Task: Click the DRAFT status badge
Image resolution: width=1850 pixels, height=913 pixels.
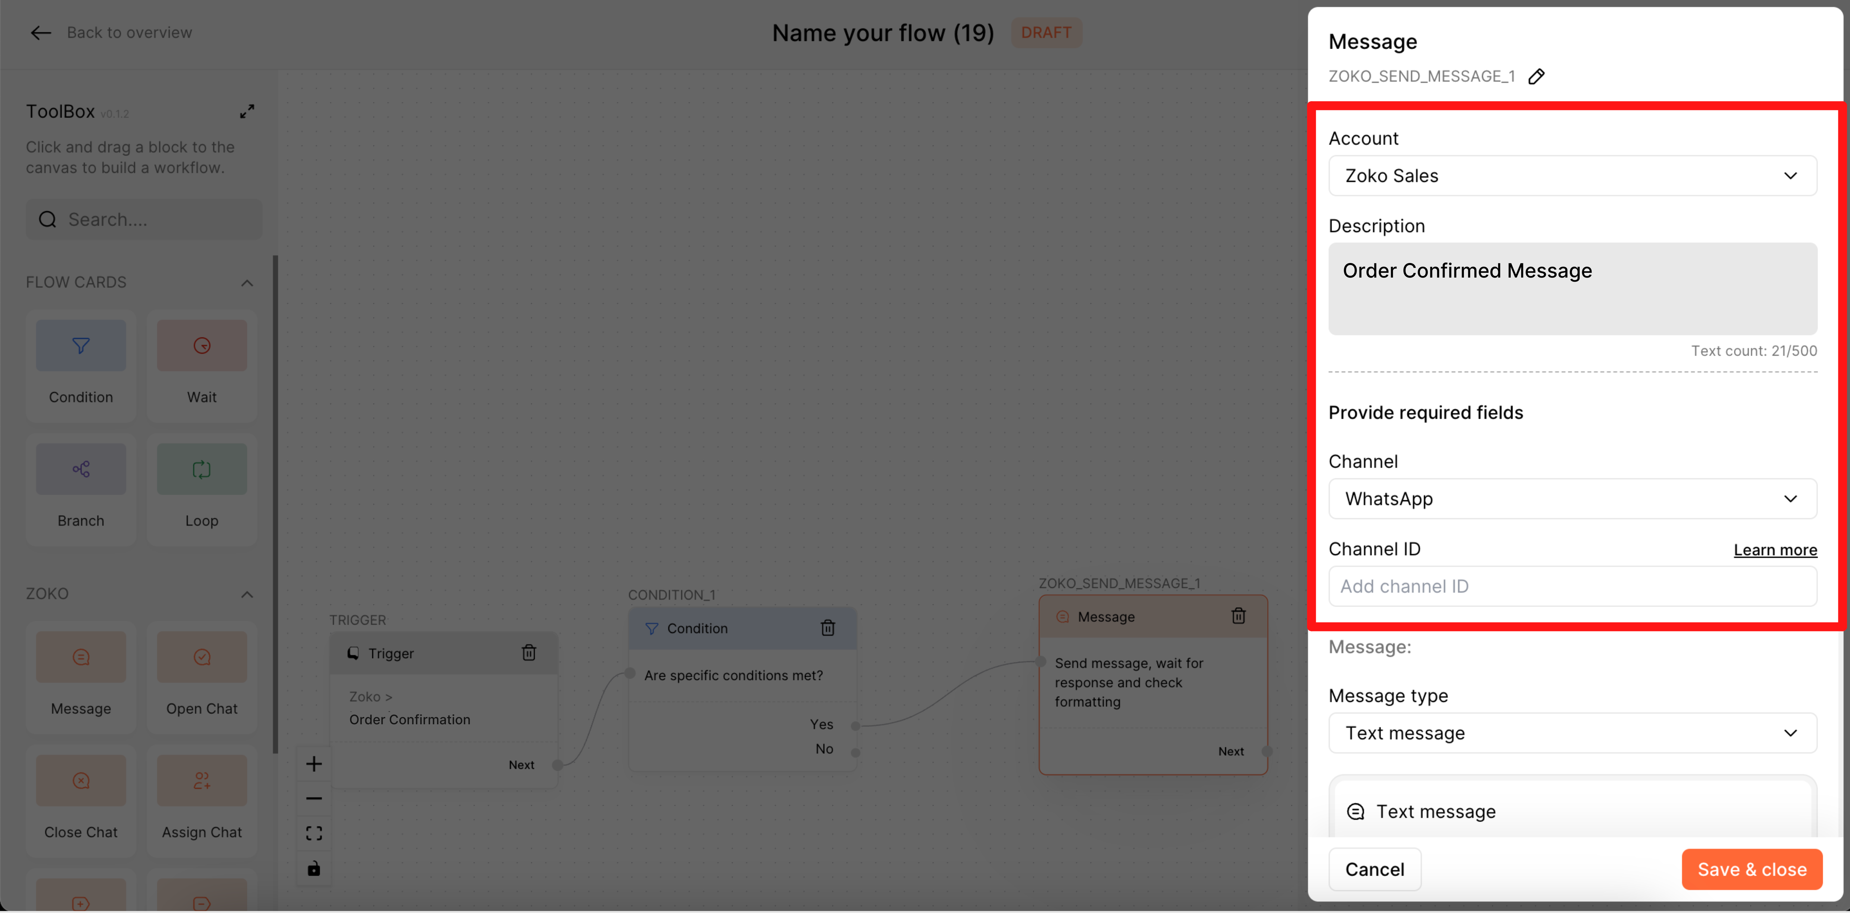Action: coord(1046,32)
